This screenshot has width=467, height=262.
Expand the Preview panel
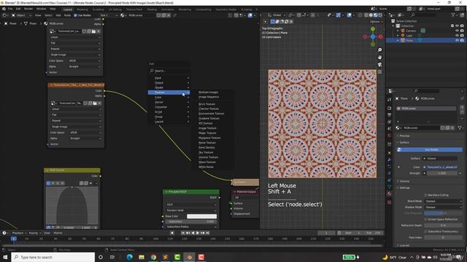point(404,136)
